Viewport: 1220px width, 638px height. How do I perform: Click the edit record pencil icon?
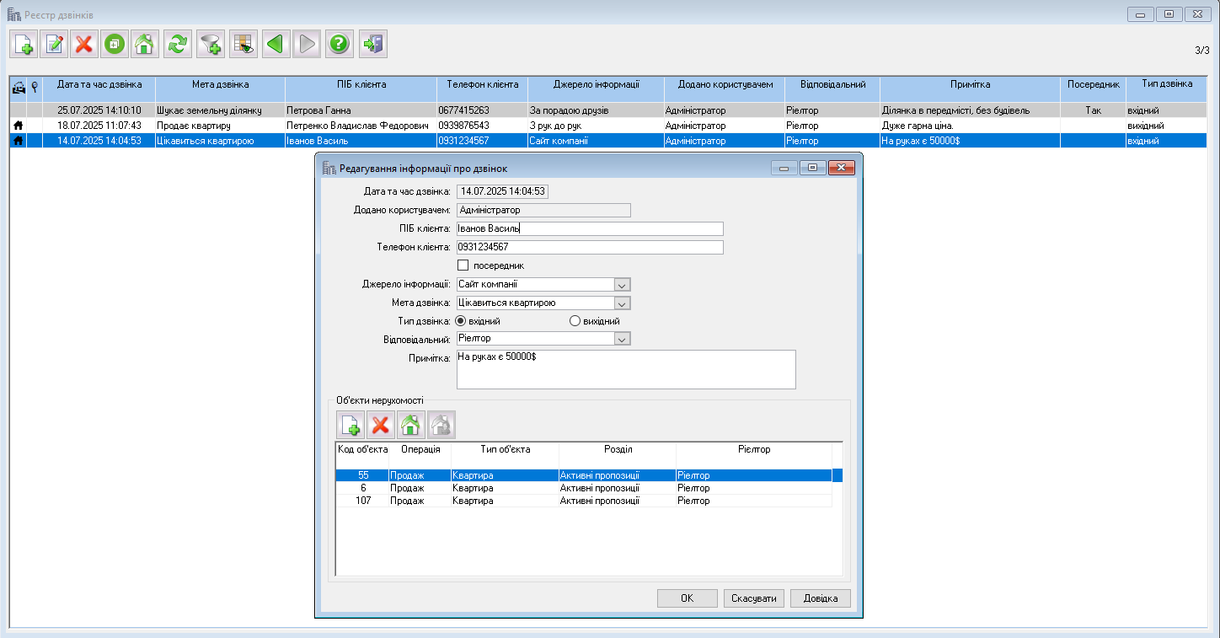[54, 44]
